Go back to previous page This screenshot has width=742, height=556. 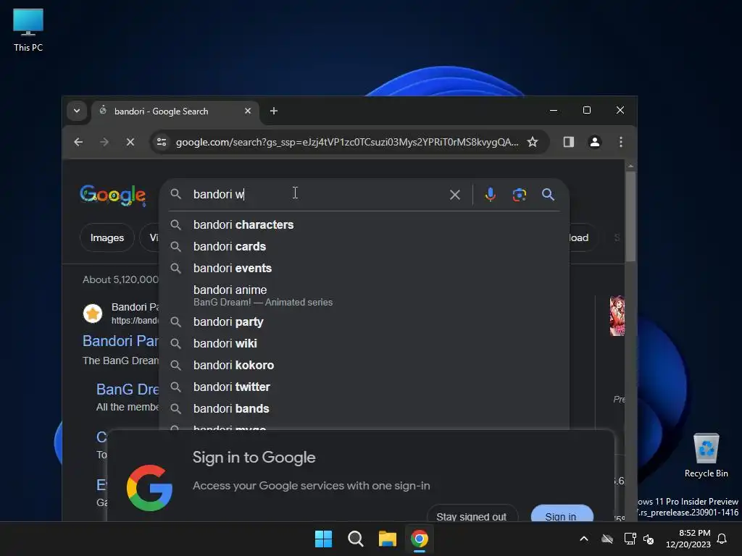pos(78,142)
